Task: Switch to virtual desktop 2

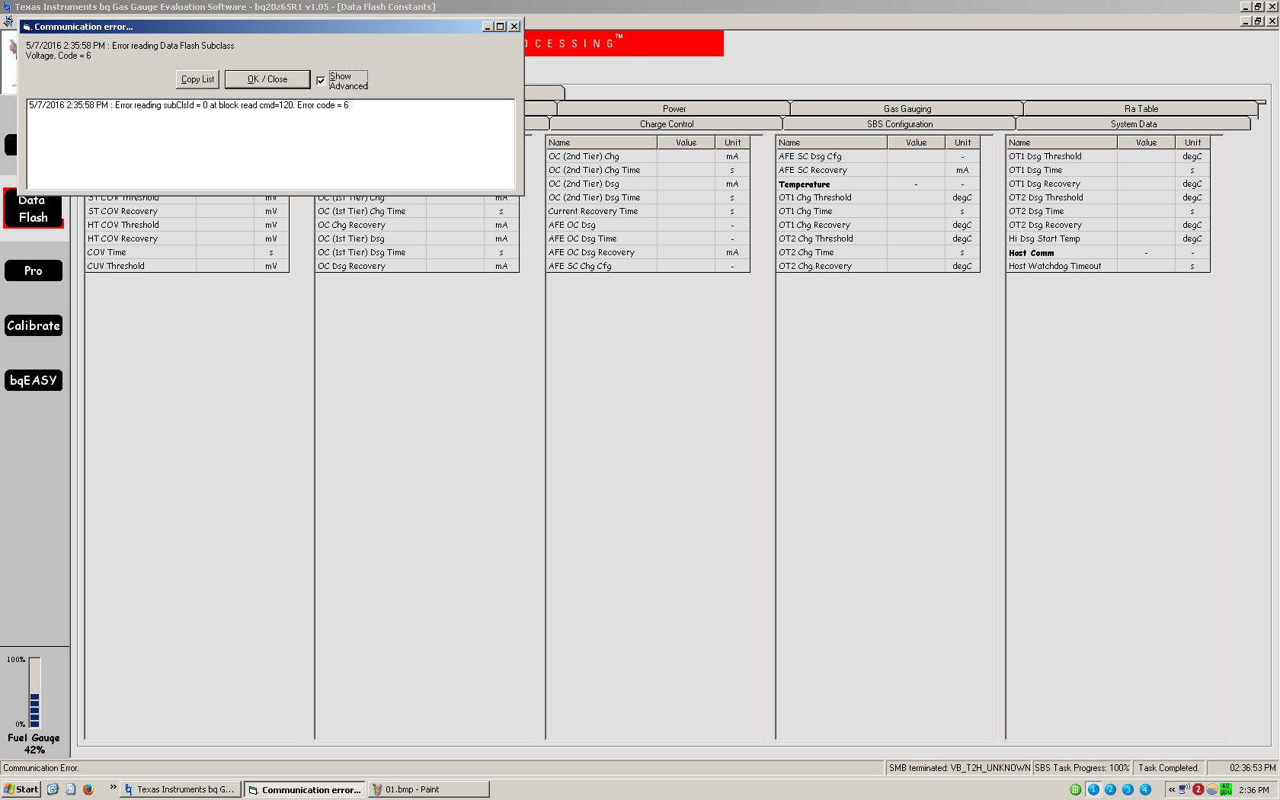Action: pyautogui.click(x=1110, y=789)
